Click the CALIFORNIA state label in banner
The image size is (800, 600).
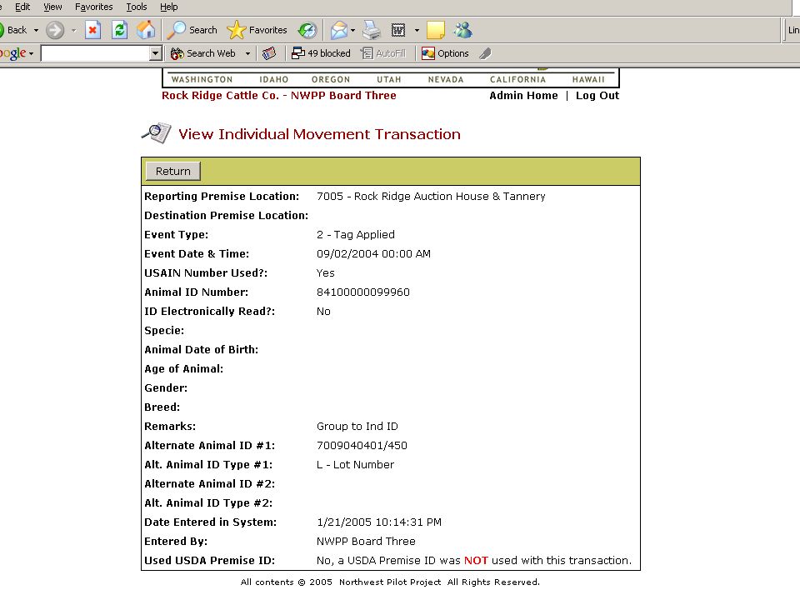(x=517, y=80)
